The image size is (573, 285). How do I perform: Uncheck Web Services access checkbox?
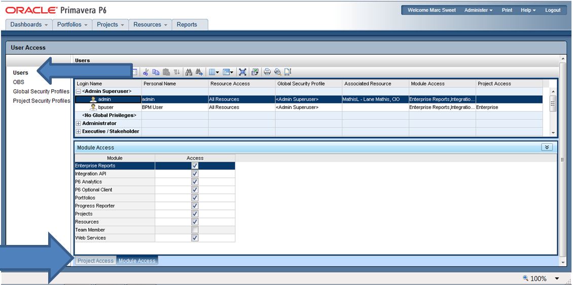(195, 238)
